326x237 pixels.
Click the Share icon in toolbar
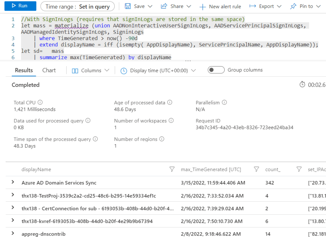(x=164, y=6)
